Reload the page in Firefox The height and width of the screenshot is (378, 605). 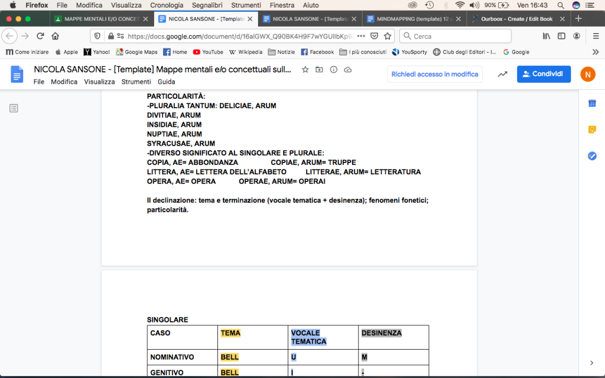pos(40,35)
